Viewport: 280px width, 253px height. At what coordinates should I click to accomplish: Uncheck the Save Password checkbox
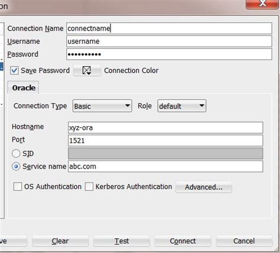point(14,70)
